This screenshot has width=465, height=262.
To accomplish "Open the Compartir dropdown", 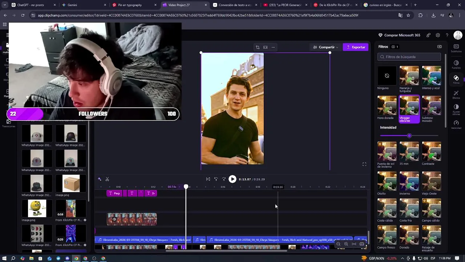I will [325, 47].
